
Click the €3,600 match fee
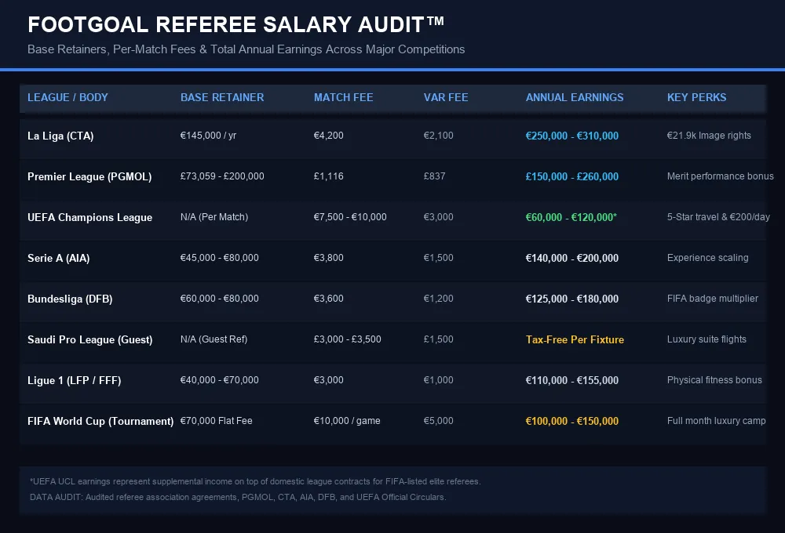coord(328,299)
